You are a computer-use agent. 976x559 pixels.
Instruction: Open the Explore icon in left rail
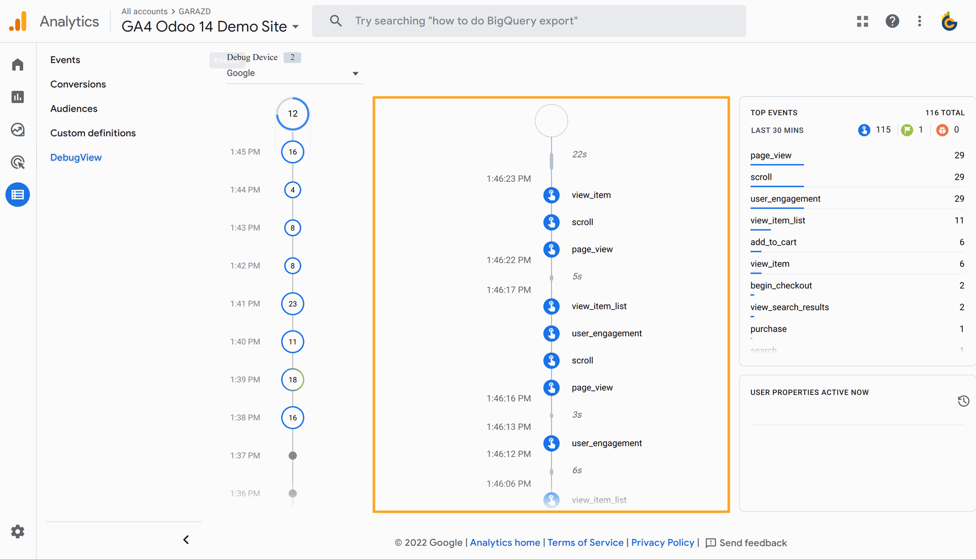click(x=18, y=129)
